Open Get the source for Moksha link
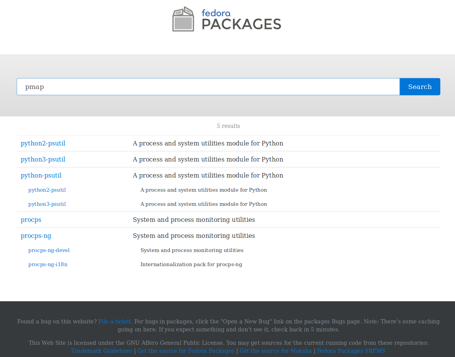 276,351
